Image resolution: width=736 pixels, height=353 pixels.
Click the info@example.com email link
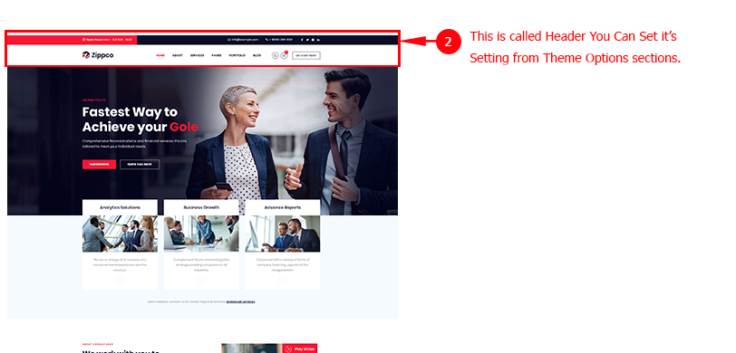coord(243,40)
